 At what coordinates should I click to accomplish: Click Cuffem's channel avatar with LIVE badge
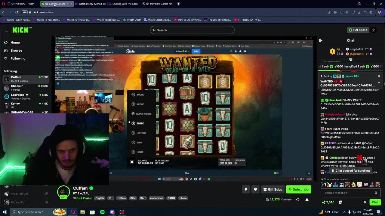click(63, 192)
